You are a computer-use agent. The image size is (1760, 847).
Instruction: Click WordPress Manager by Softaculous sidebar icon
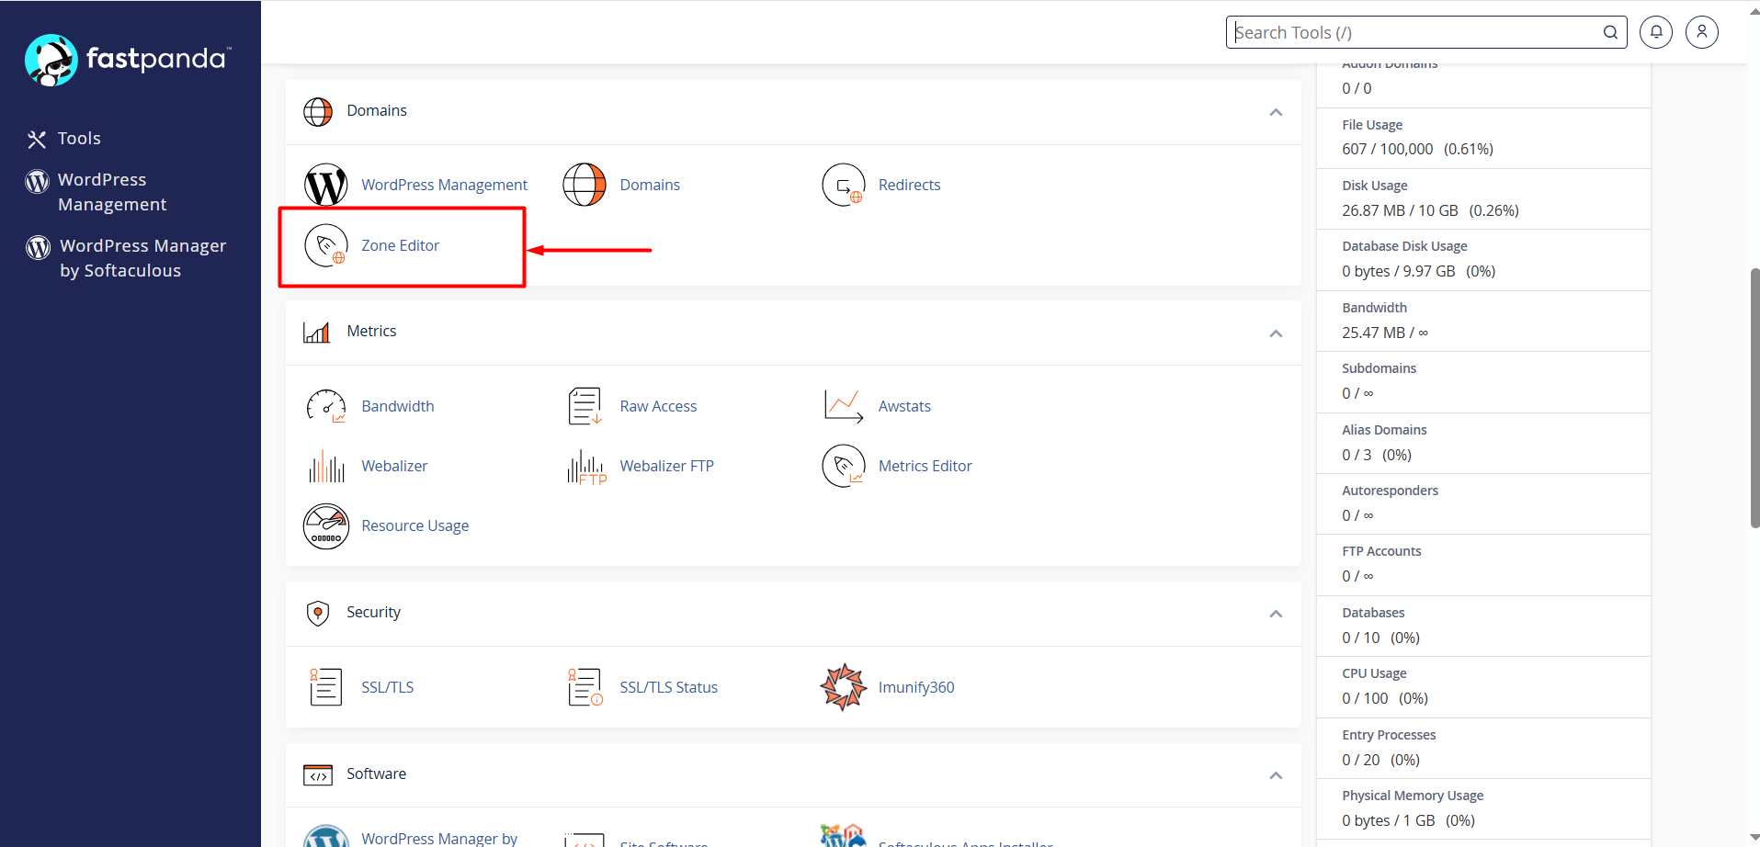[38, 247]
